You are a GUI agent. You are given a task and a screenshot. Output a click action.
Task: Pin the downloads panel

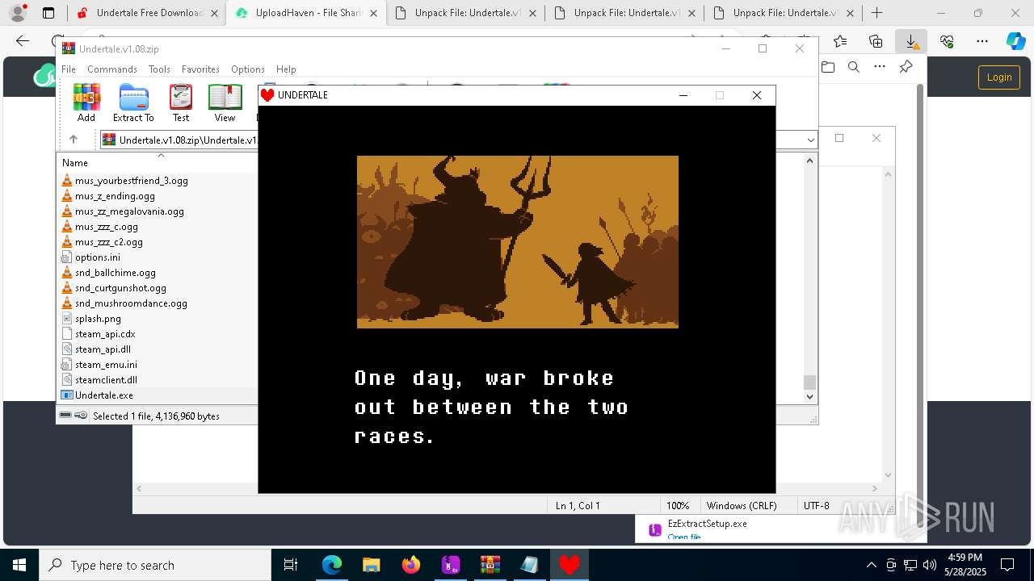click(906, 67)
